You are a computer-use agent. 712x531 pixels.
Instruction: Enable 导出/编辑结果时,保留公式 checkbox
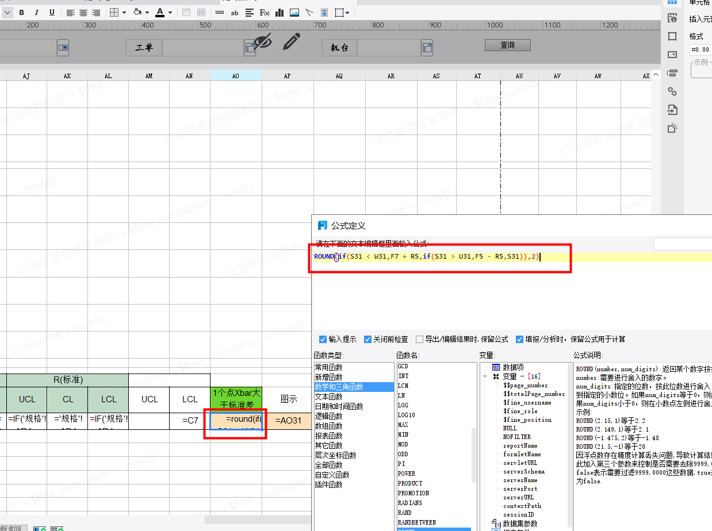[419, 339]
